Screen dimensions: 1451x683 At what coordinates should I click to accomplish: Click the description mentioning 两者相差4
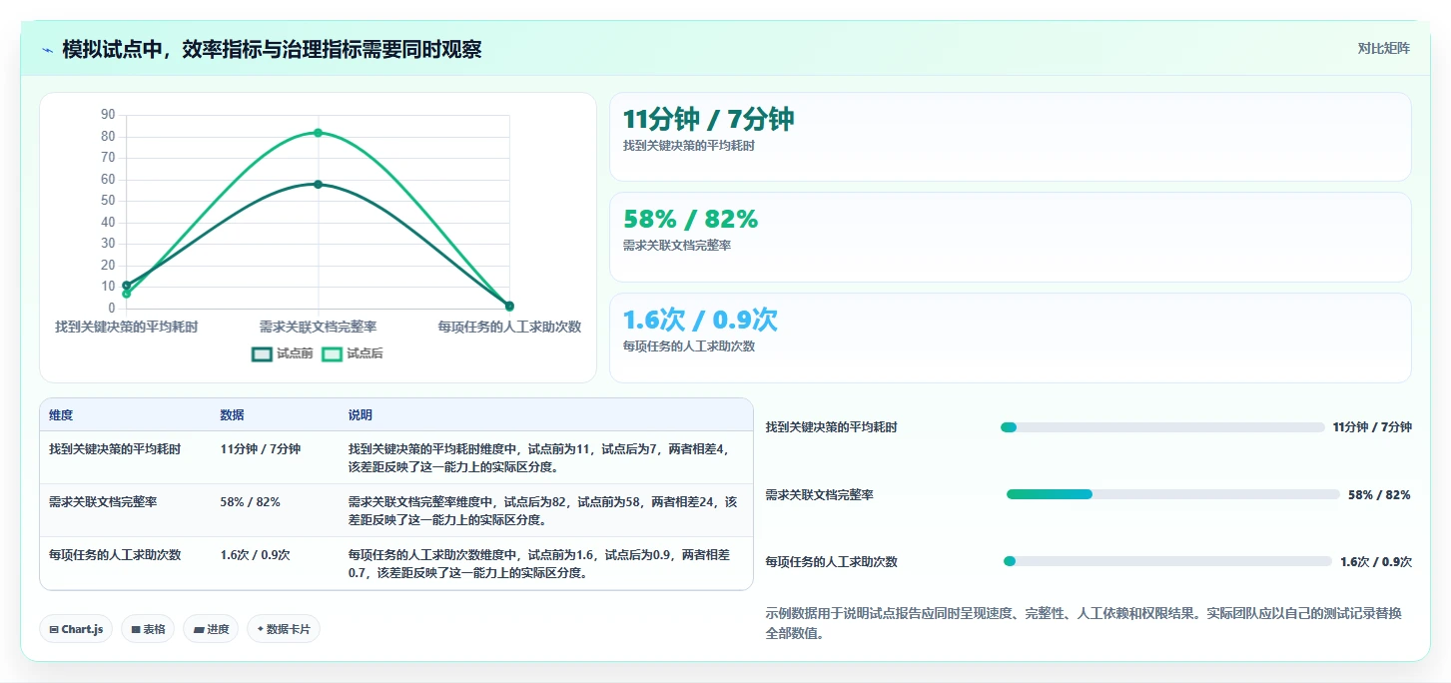click(x=539, y=458)
